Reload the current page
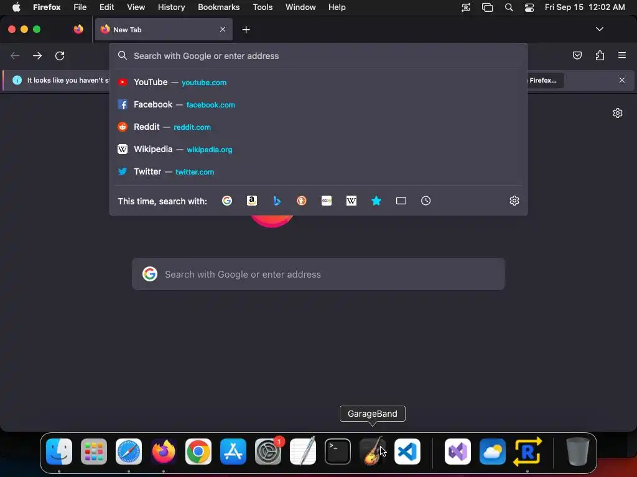 (60, 55)
